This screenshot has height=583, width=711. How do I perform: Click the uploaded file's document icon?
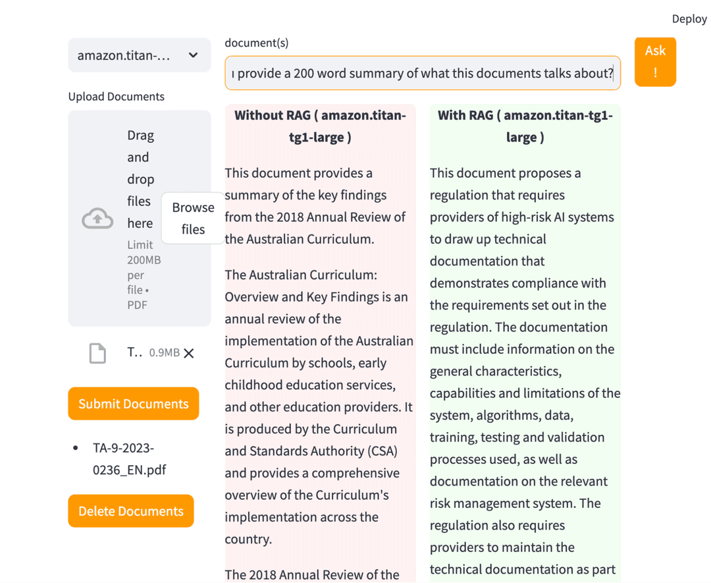pyautogui.click(x=97, y=352)
